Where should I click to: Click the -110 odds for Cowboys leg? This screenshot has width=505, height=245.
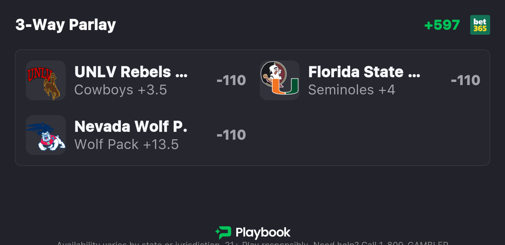point(231,80)
